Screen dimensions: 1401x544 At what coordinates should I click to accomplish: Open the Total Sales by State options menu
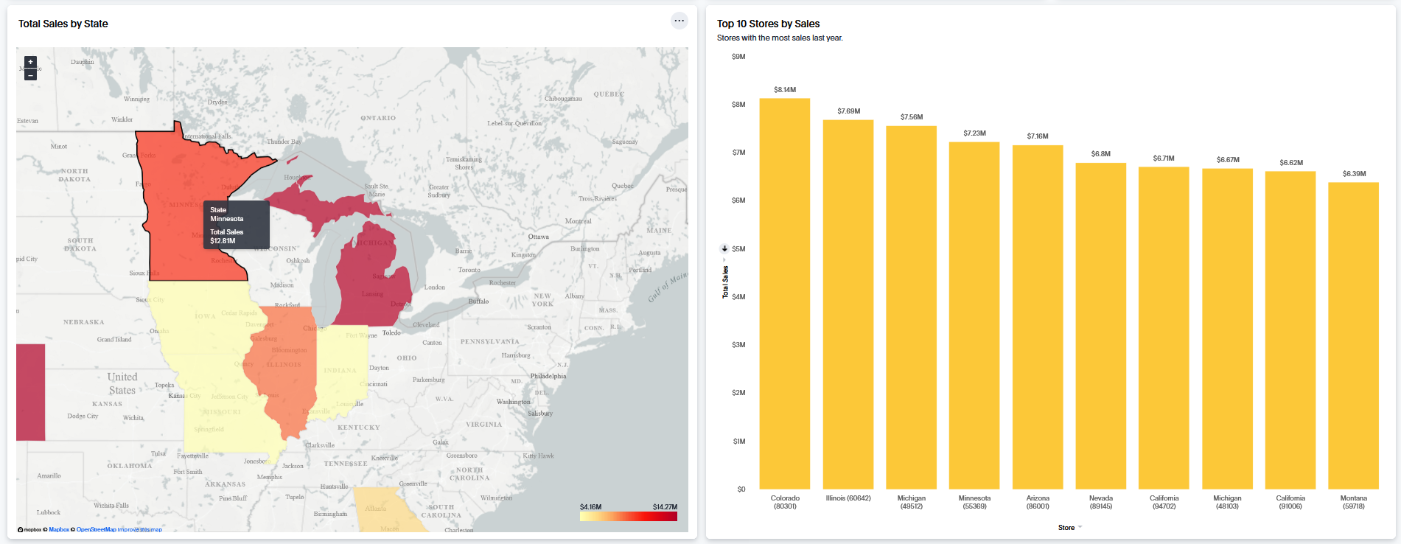[x=679, y=21]
